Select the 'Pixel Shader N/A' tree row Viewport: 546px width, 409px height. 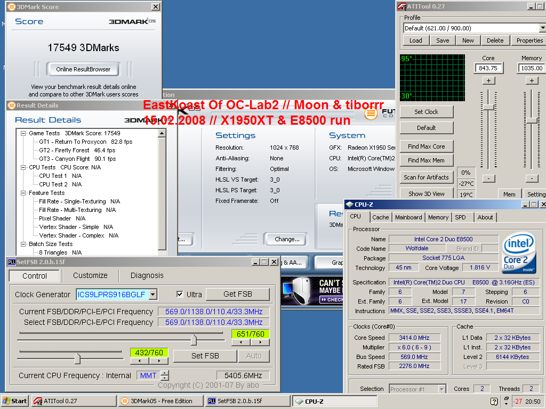(x=62, y=218)
